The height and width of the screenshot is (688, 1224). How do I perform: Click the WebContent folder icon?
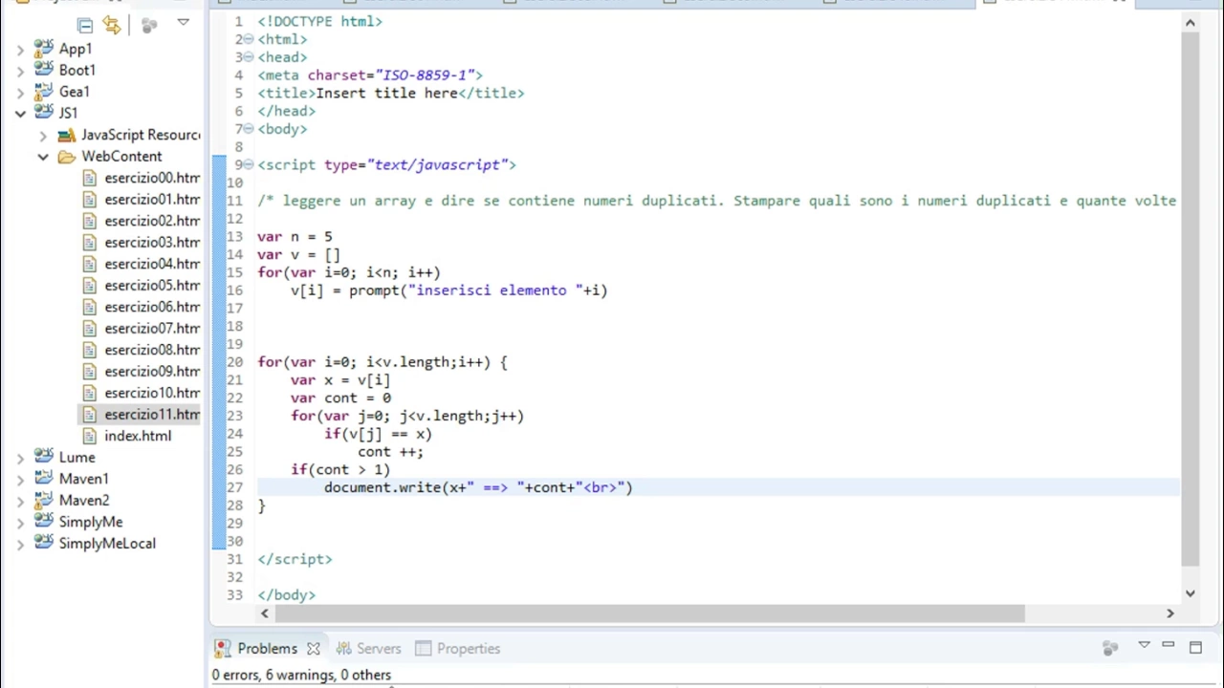[66, 157]
